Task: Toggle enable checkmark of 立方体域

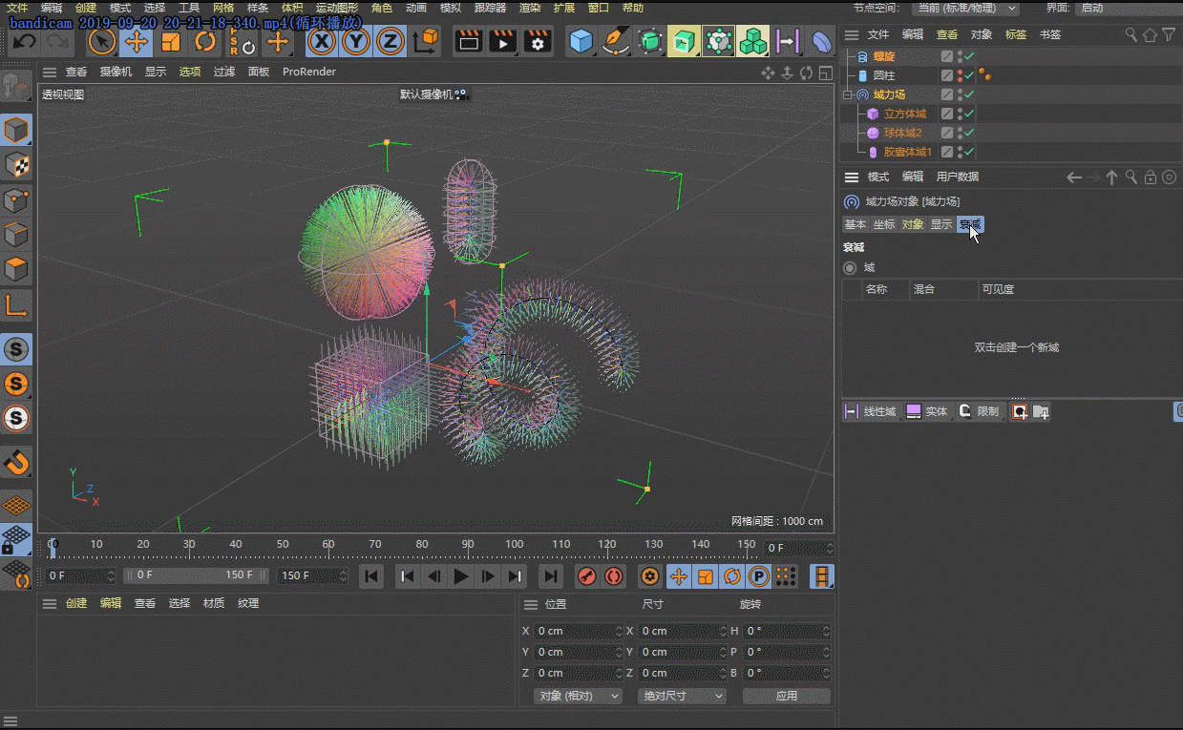Action: pyautogui.click(x=969, y=114)
